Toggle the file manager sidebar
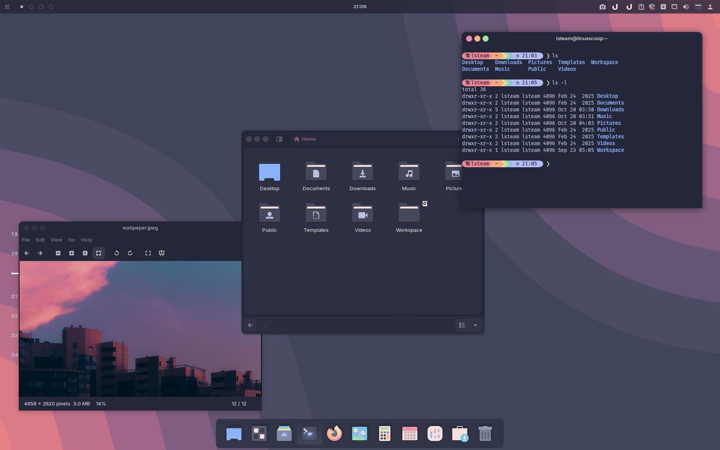The height and width of the screenshot is (450, 720). 279,139
